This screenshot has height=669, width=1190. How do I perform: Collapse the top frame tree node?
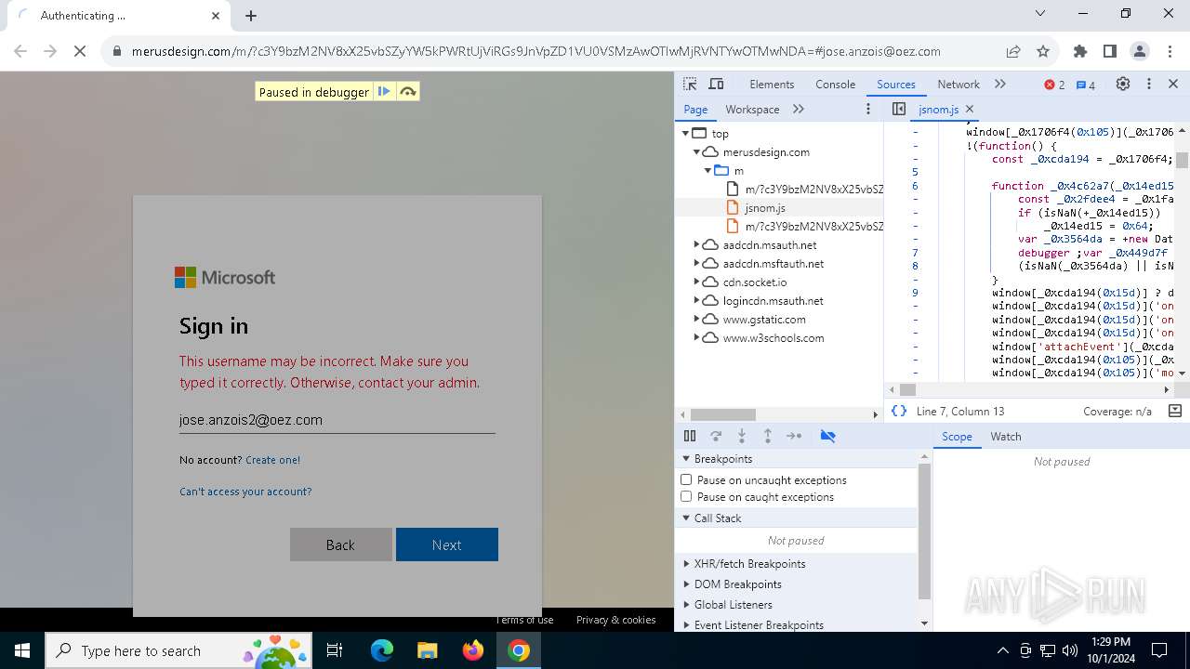[685, 134]
